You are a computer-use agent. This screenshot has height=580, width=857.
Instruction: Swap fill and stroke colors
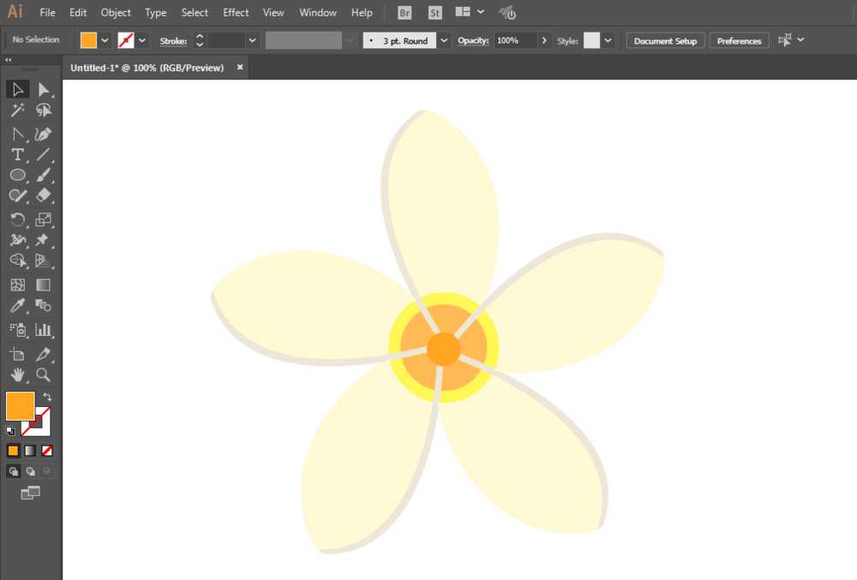tap(47, 397)
